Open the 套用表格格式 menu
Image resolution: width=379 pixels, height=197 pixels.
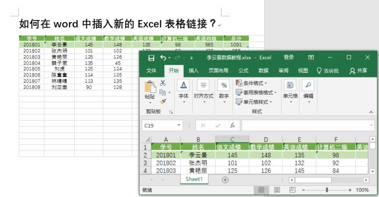(x=256, y=93)
